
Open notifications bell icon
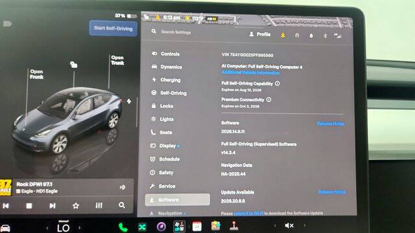pos(311,36)
